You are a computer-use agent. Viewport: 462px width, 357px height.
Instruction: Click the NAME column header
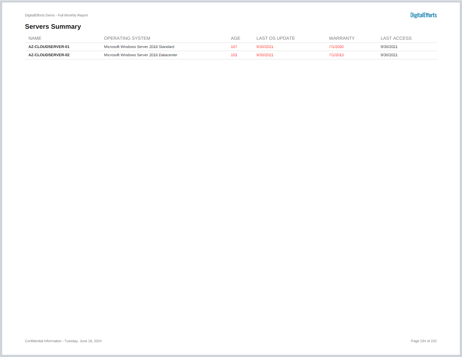[x=35, y=38]
